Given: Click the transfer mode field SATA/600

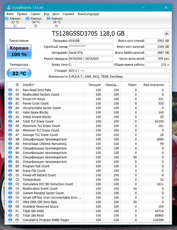Looking at the screenshot, I should click(x=91, y=59).
